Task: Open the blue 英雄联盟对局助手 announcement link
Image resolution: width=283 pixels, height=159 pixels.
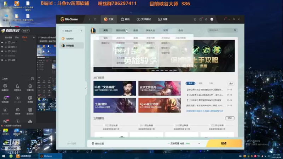Action: point(205,111)
